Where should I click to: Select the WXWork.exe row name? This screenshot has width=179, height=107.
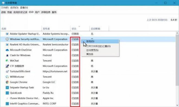click(17, 77)
